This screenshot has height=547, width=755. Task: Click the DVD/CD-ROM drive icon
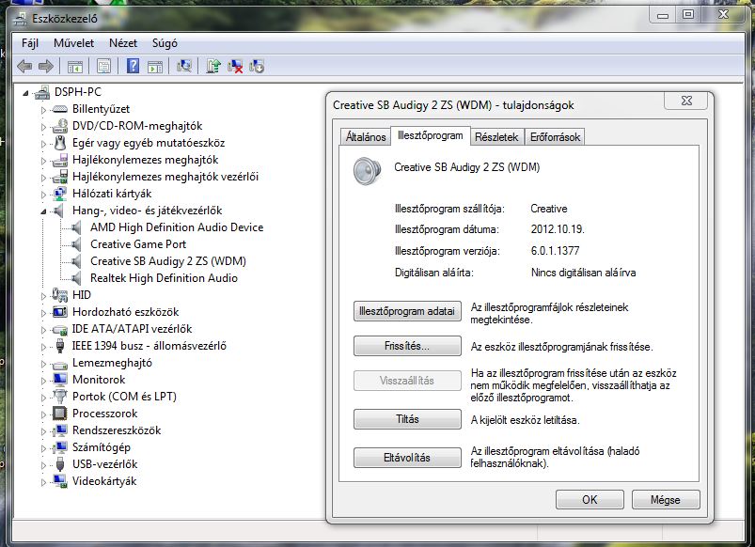(60, 126)
